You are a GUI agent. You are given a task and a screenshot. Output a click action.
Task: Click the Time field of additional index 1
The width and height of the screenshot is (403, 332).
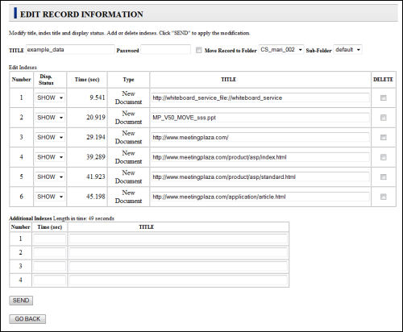[x=50, y=239]
